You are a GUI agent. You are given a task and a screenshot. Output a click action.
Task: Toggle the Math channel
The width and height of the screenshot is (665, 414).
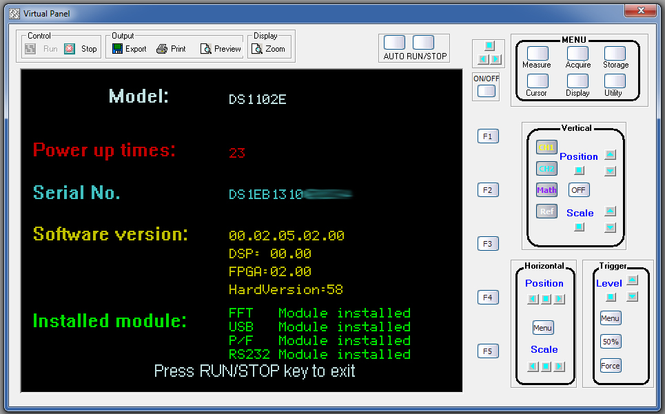point(546,190)
